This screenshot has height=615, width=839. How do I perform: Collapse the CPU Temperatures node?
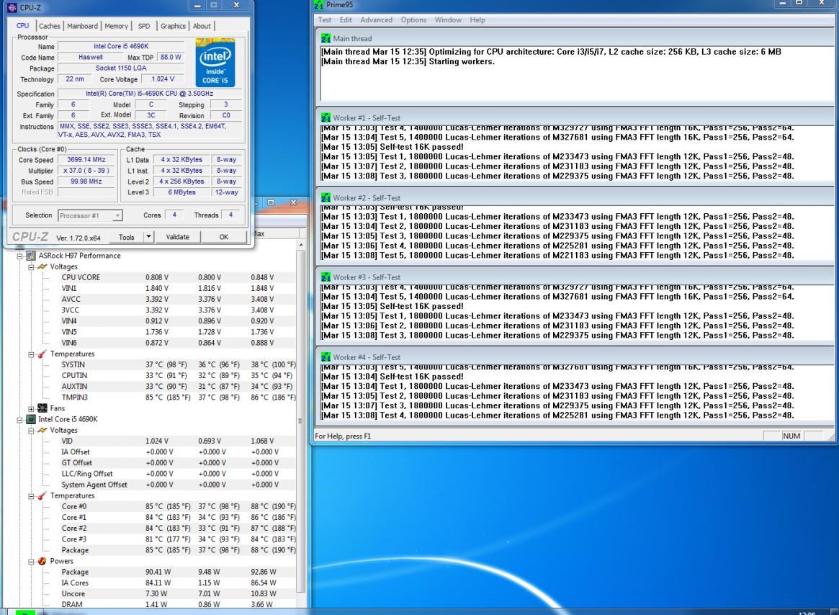[x=31, y=496]
